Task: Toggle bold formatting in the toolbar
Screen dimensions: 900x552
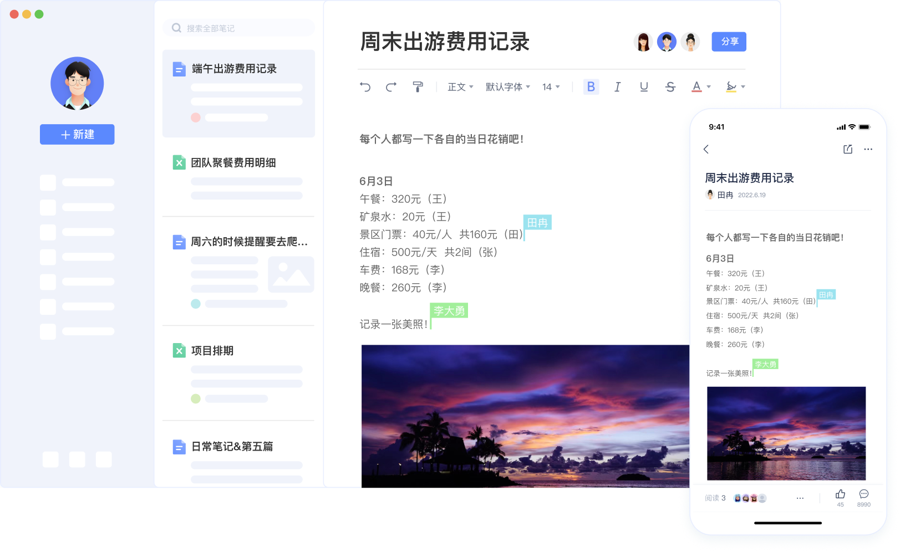Action: pyautogui.click(x=590, y=87)
